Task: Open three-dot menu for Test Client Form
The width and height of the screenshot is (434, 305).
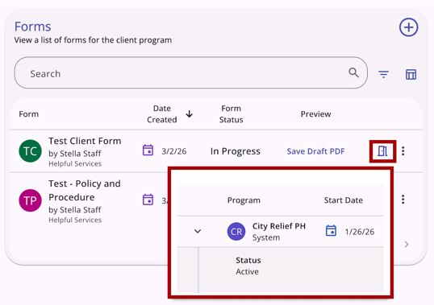Action: (403, 151)
